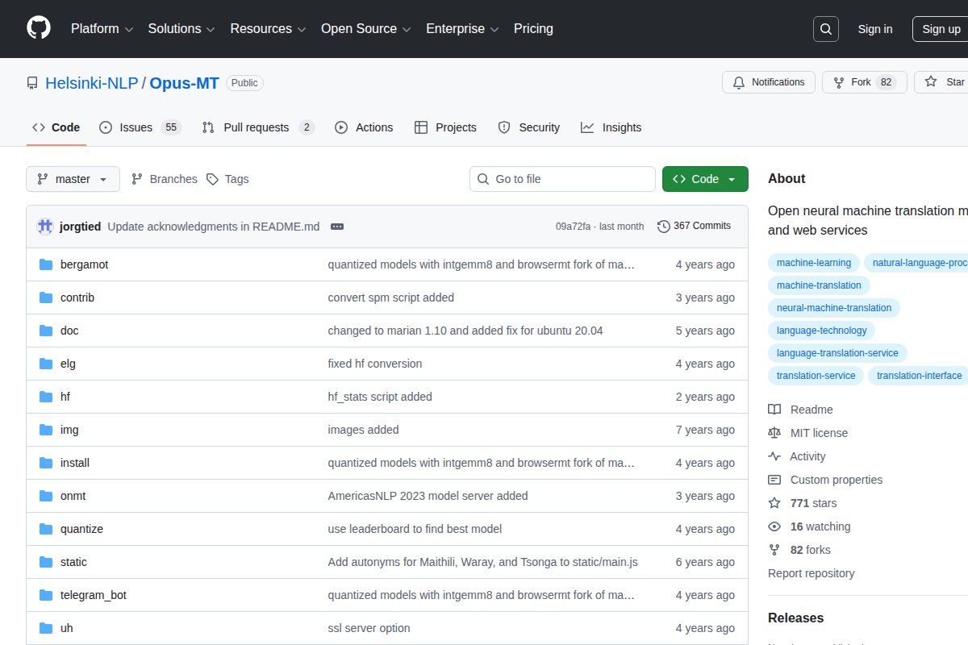The image size is (968, 645).
Task: Open the commit history clock icon
Action: [x=663, y=226]
